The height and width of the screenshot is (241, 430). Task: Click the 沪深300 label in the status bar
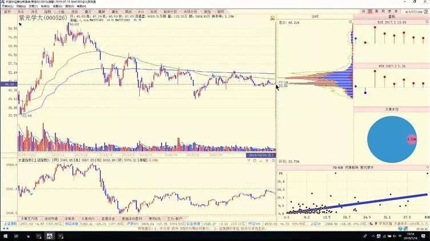click(x=132, y=224)
